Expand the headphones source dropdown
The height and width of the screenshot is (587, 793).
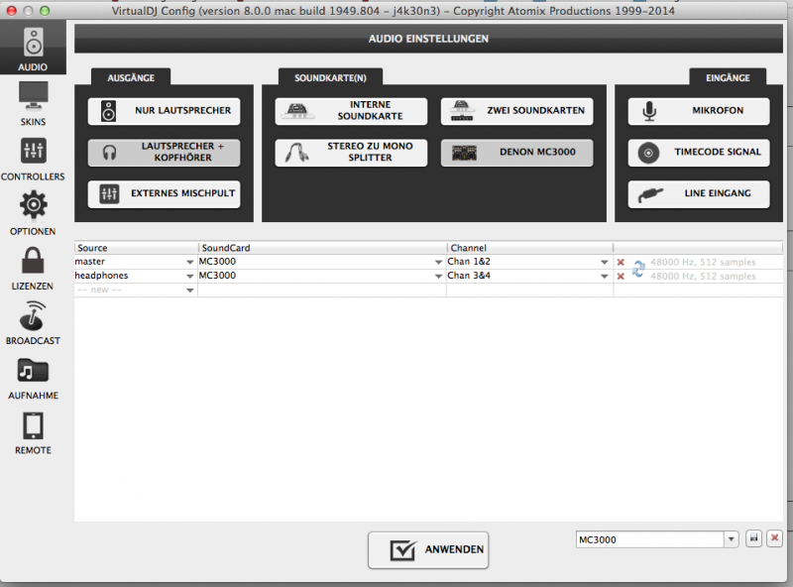(190, 277)
